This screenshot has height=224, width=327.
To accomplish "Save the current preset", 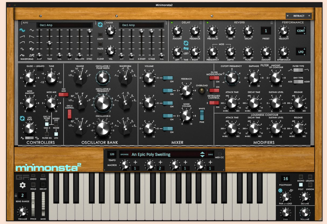I will coord(211,154).
